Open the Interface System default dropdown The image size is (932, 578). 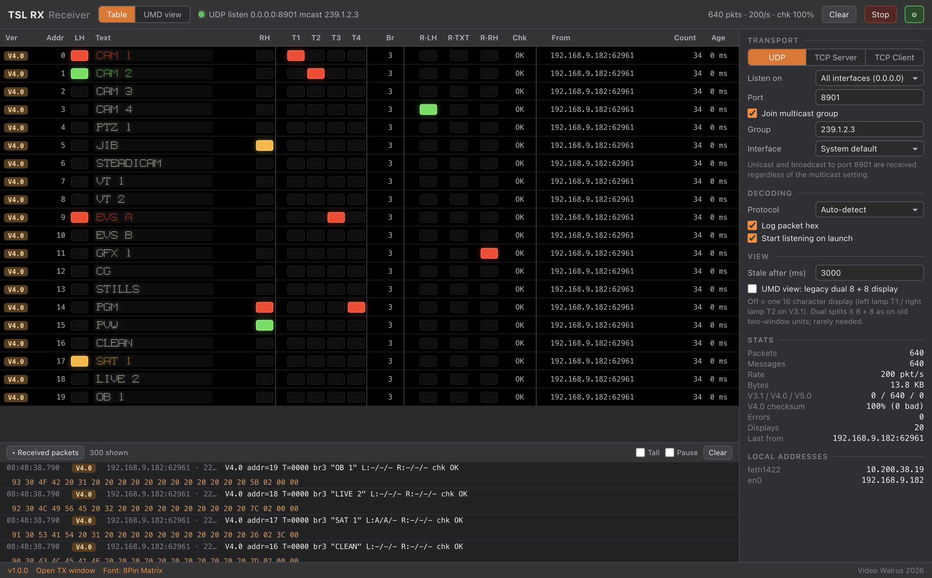pos(869,149)
